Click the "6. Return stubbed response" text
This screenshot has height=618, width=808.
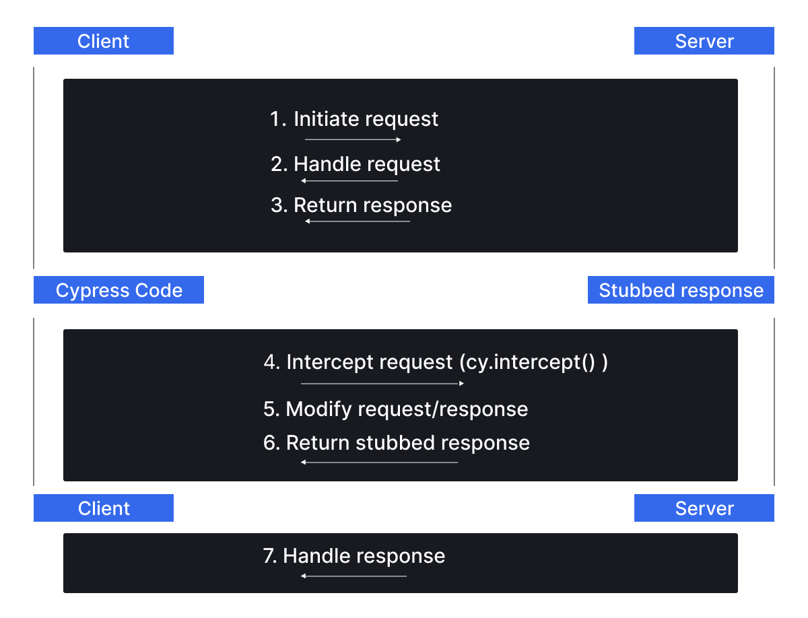(x=396, y=443)
